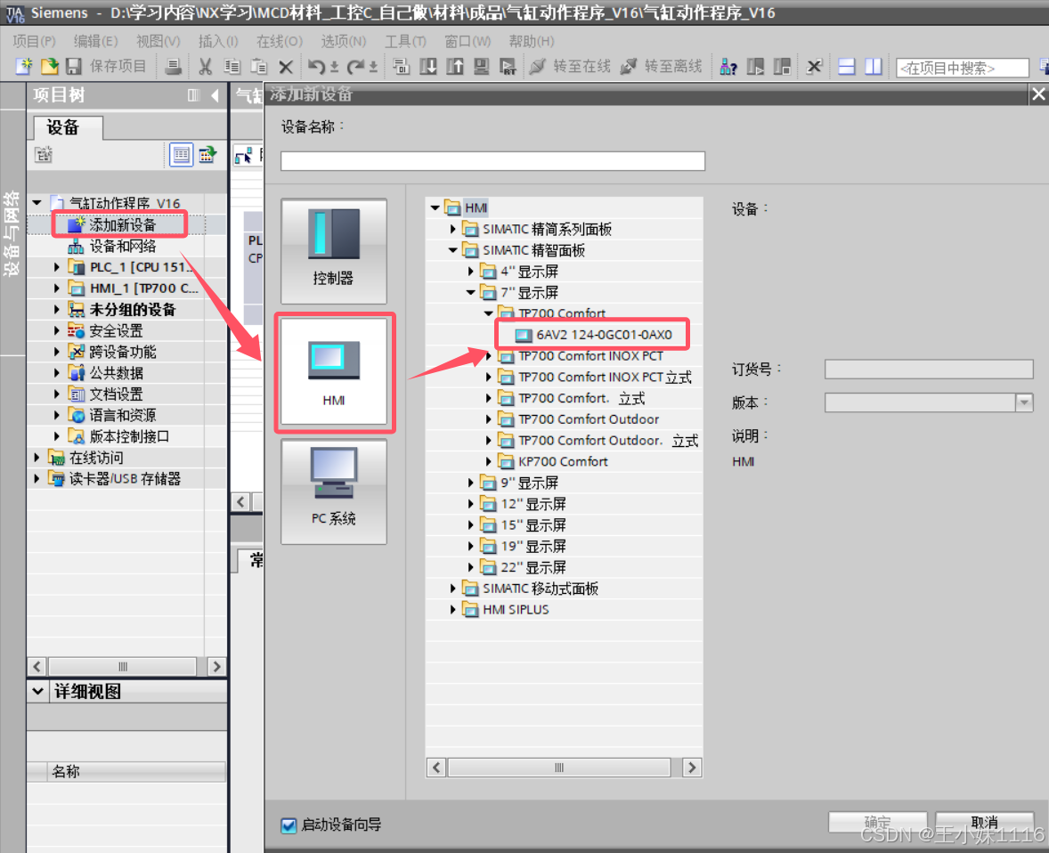This screenshot has height=853, width=1049.
Task: Click the Redo arrow toolbar icon
Action: point(355,66)
